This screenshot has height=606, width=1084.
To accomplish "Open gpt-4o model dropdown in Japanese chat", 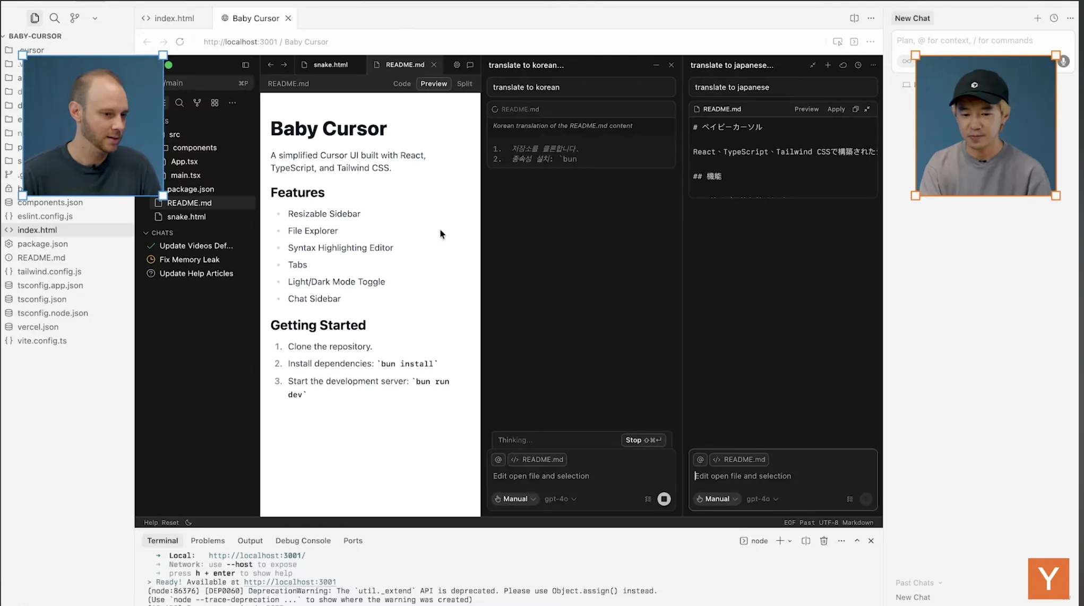I will (762, 499).
